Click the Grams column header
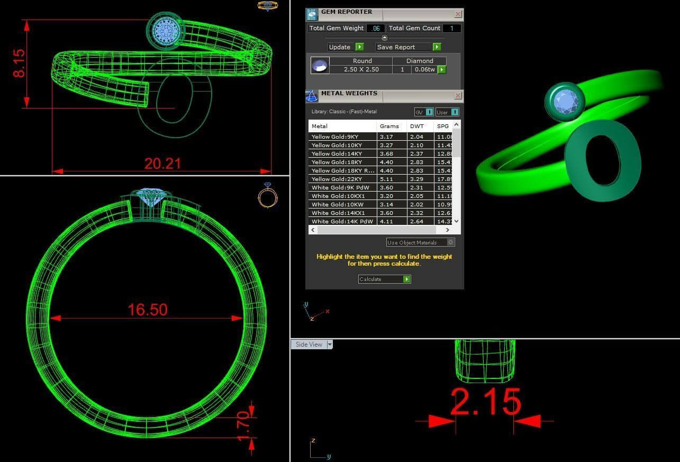The width and height of the screenshot is (680, 462). click(x=391, y=126)
